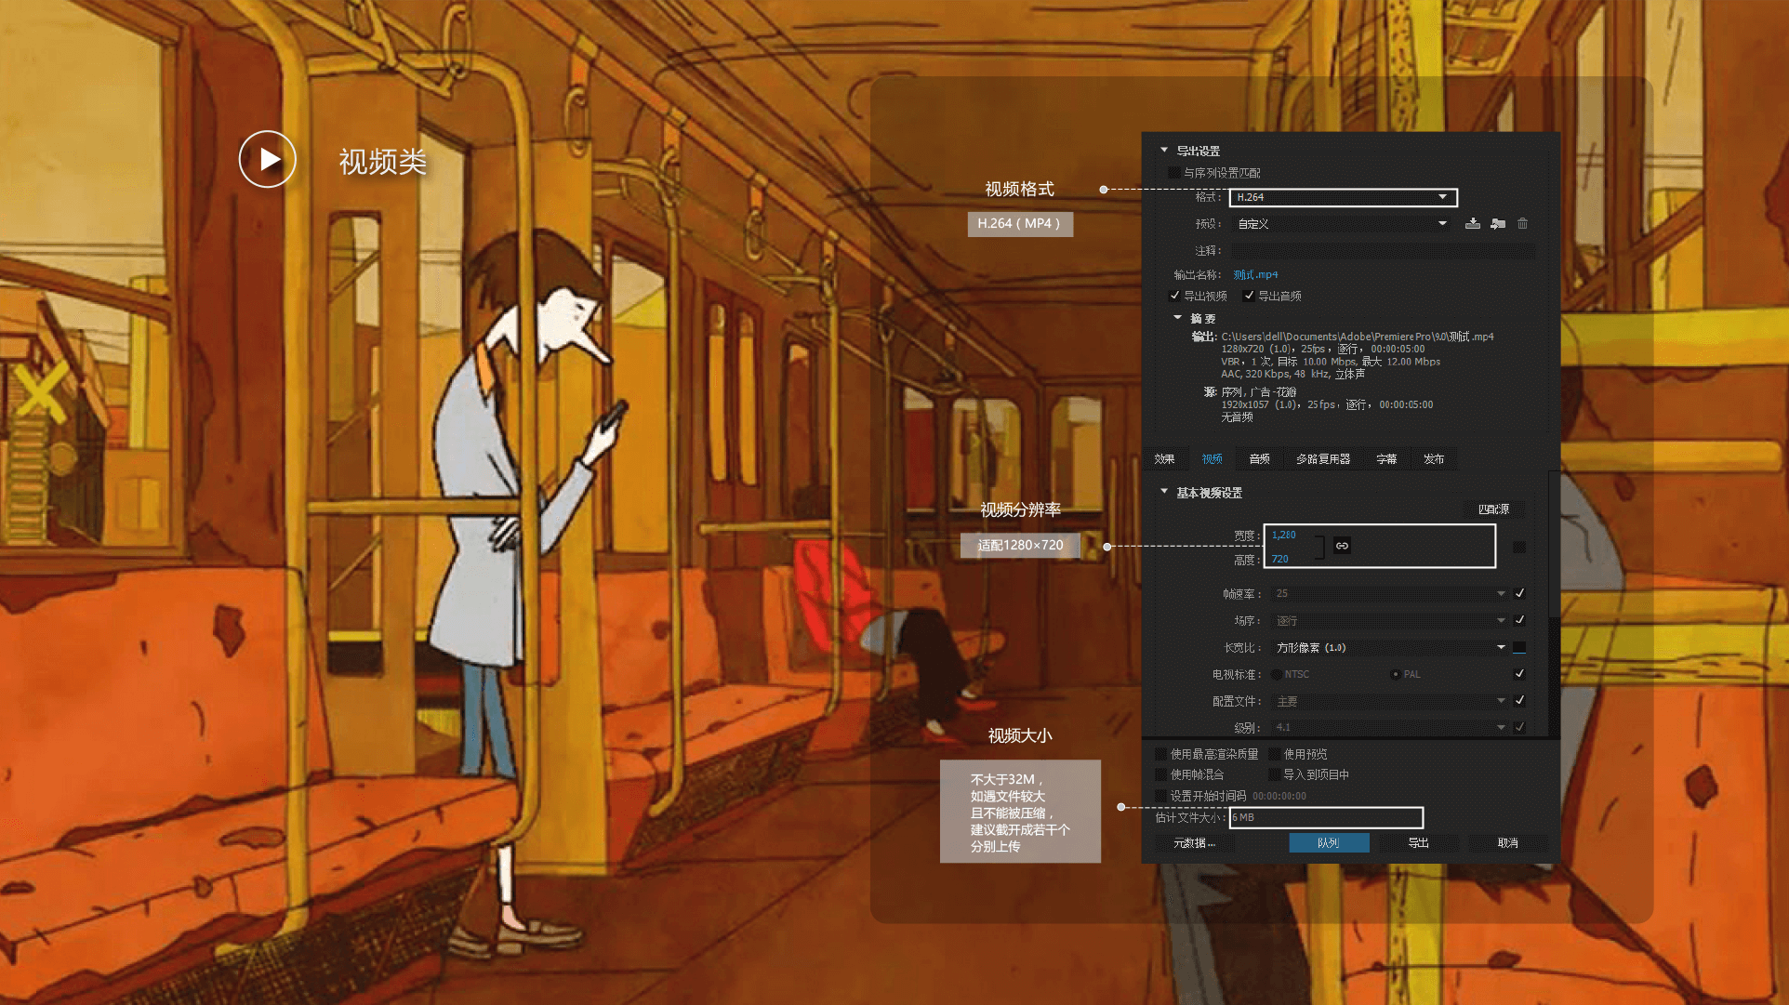Enable 使用帧混合 checkbox
The width and height of the screenshot is (1789, 1005).
[x=1160, y=774]
